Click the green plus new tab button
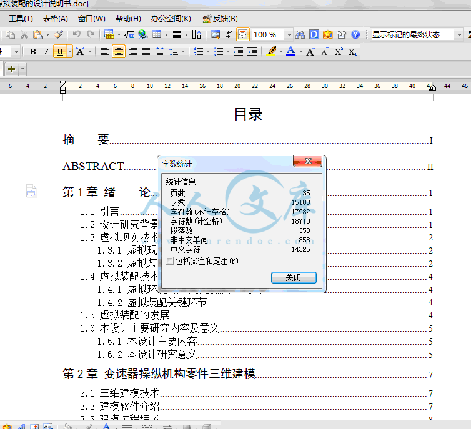Viewport: 471px width, 429px height. coord(11,69)
